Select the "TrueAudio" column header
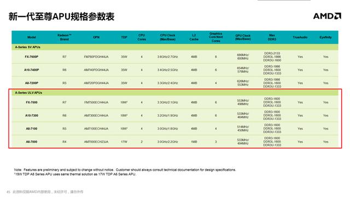Viewport: 350px width, 197px height. (x=300, y=37)
